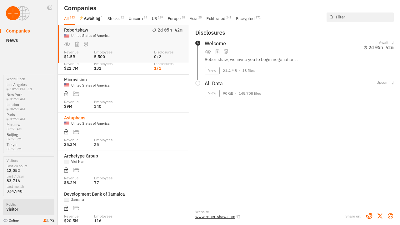Image resolution: width=400 pixels, height=225 pixels.
Task: Share on X
Action: pyautogui.click(x=380, y=216)
